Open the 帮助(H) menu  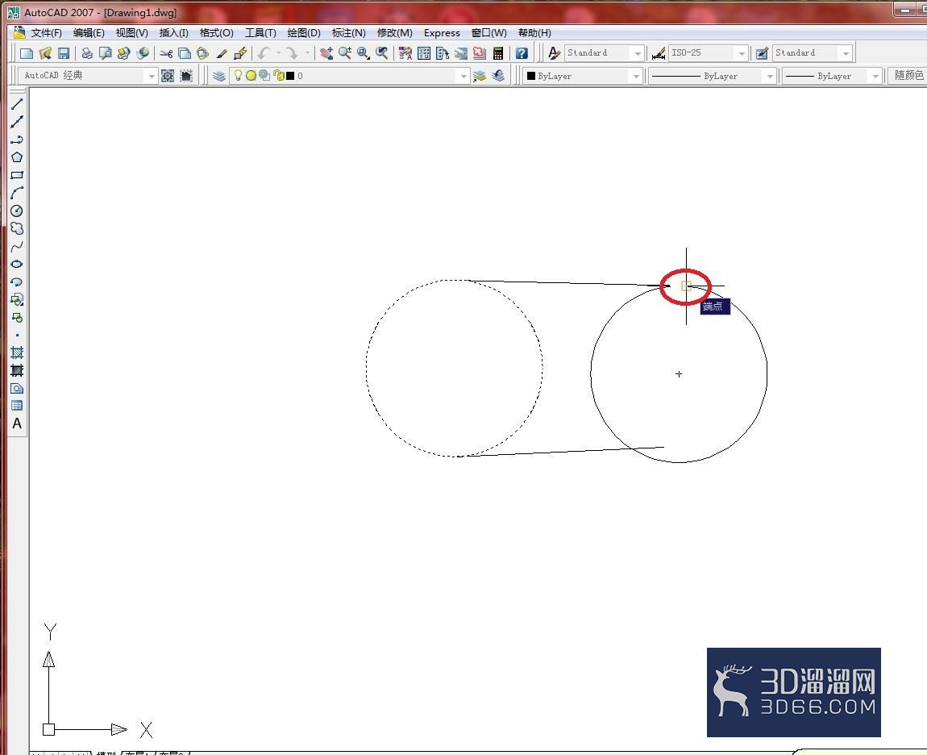pos(534,32)
